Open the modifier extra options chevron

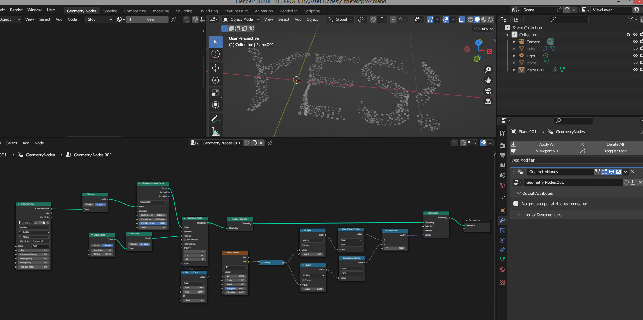[x=625, y=172]
